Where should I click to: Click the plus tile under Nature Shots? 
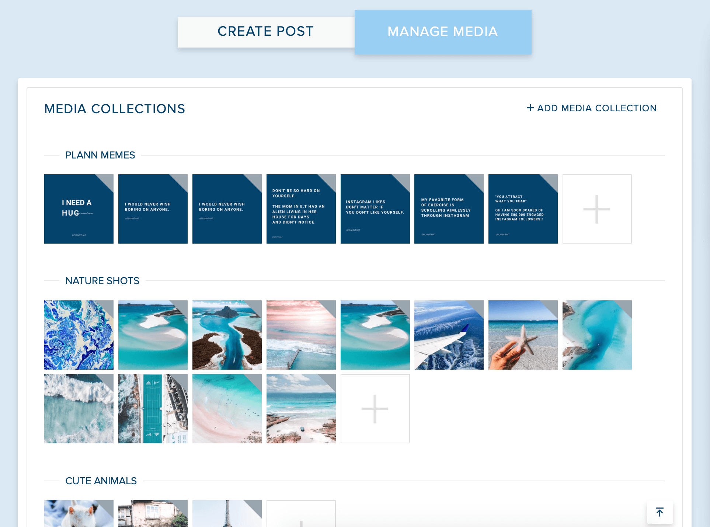(375, 409)
